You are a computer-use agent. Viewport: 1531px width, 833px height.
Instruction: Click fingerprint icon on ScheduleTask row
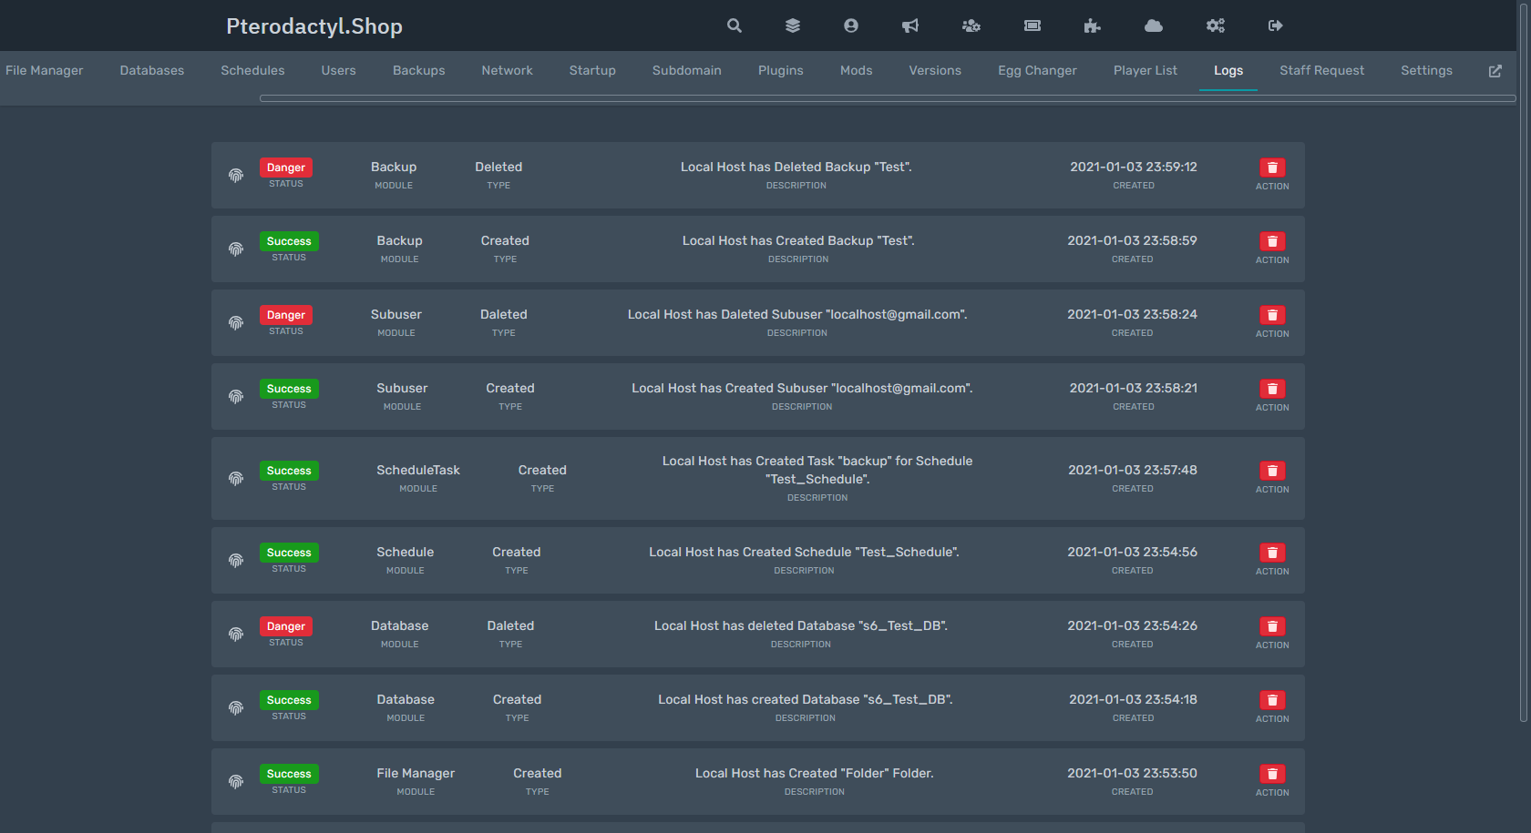(236, 478)
